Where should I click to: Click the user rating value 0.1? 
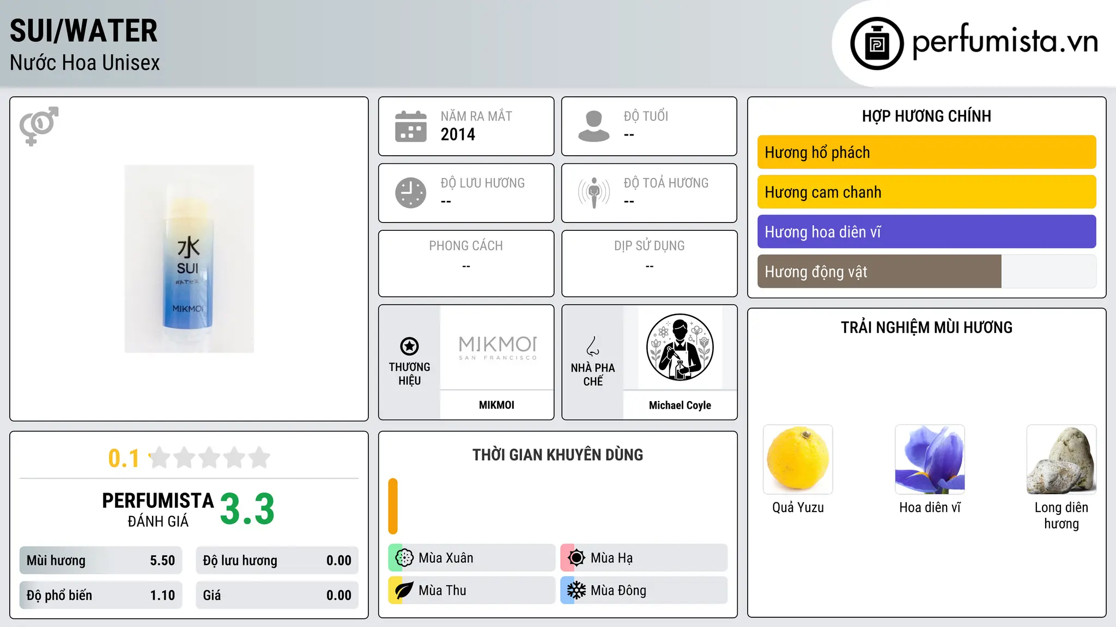[124, 458]
